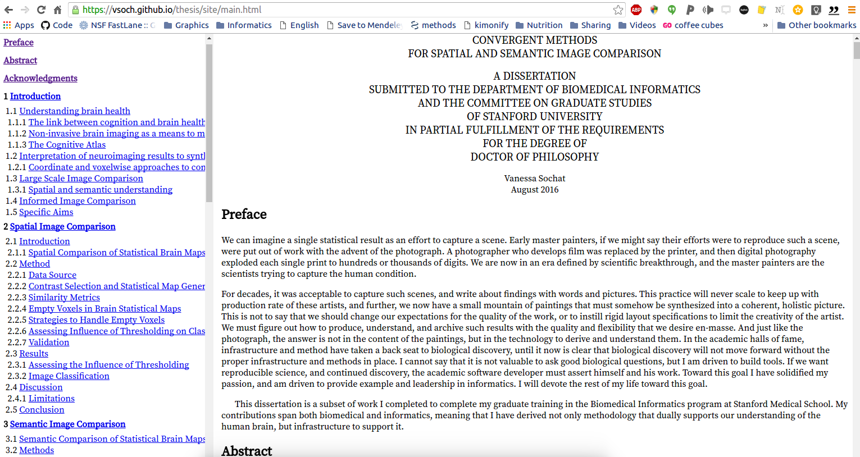Open the Apps shortcut in bookmarks bar
The height and width of the screenshot is (457, 860).
19,25
